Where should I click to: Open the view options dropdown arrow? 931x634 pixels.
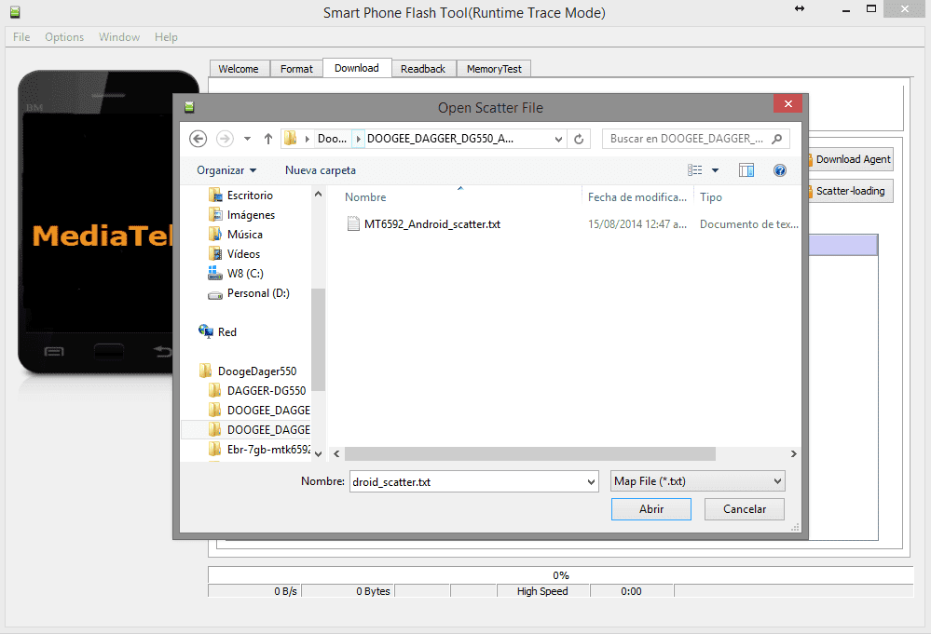715,170
